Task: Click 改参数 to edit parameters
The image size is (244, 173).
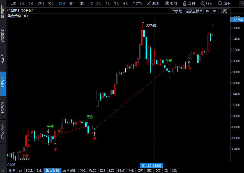Action: pos(177,11)
